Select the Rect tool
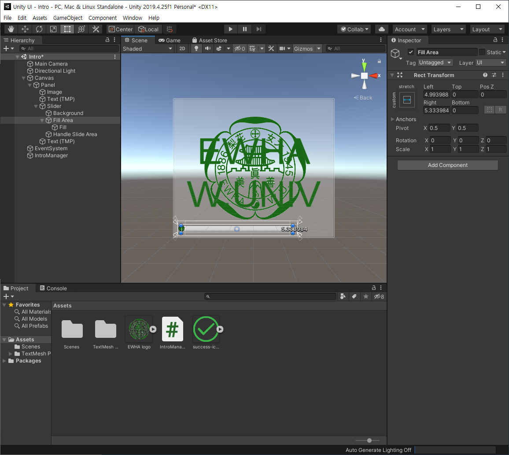Viewport: 509px width, 455px height. tap(67, 29)
